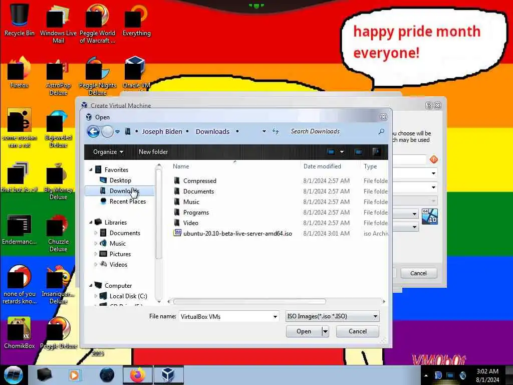Click the Create Virtual Machine help icon
513x385 pixels.
coord(429,105)
